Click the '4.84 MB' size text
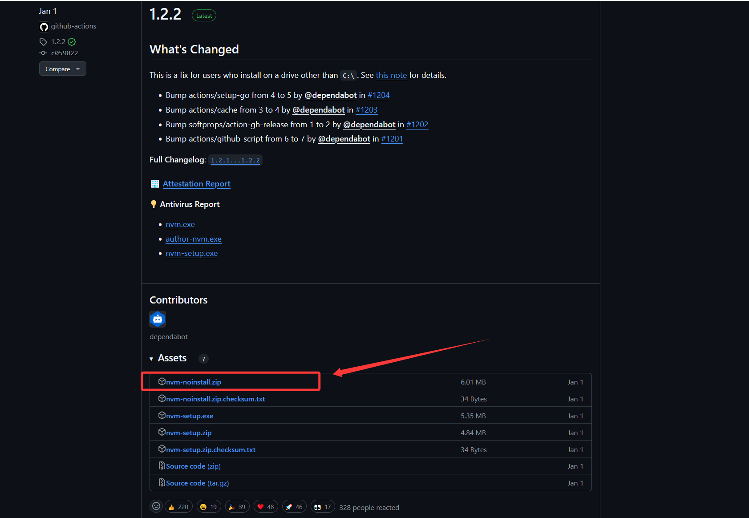749x518 pixels. click(x=473, y=433)
